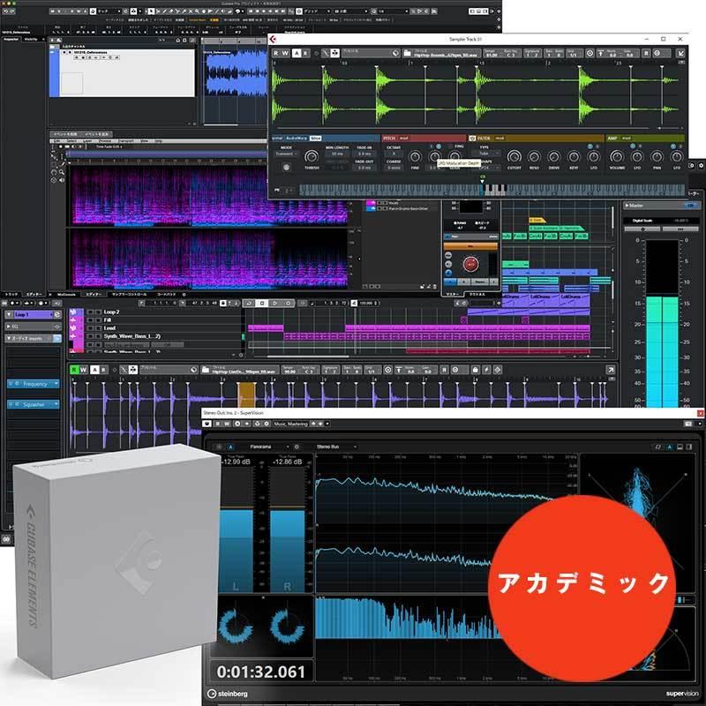Viewport: 706px width, 706px height.
Task: Select the orange highlighted slice in waveform
Action: click(x=246, y=394)
